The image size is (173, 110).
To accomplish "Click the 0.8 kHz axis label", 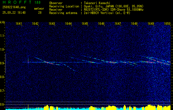I will click(2, 77).
